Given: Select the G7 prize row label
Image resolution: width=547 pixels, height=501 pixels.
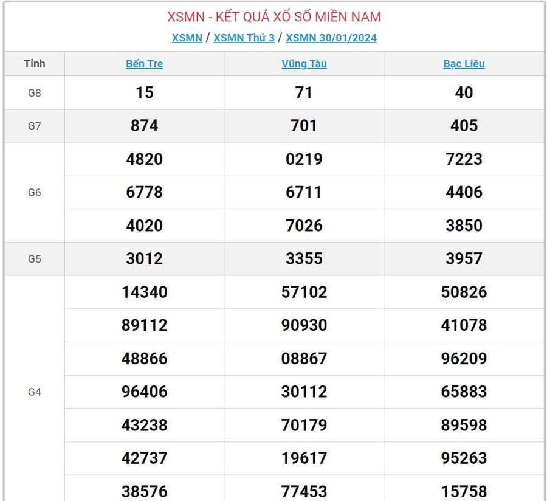Looking at the screenshot, I should coord(35,126).
